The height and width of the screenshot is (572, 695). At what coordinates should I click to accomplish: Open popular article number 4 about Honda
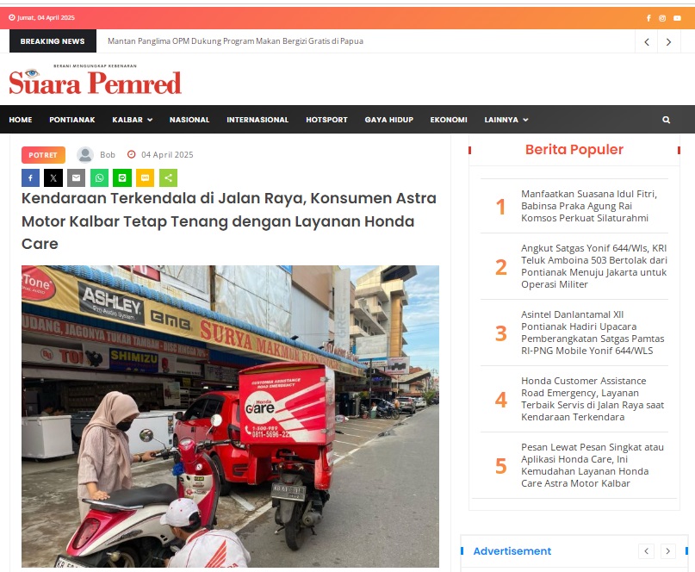pos(593,399)
